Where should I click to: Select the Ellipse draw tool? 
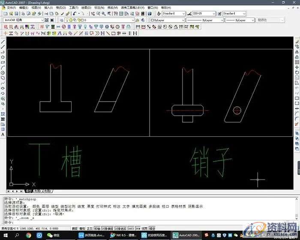(3, 88)
